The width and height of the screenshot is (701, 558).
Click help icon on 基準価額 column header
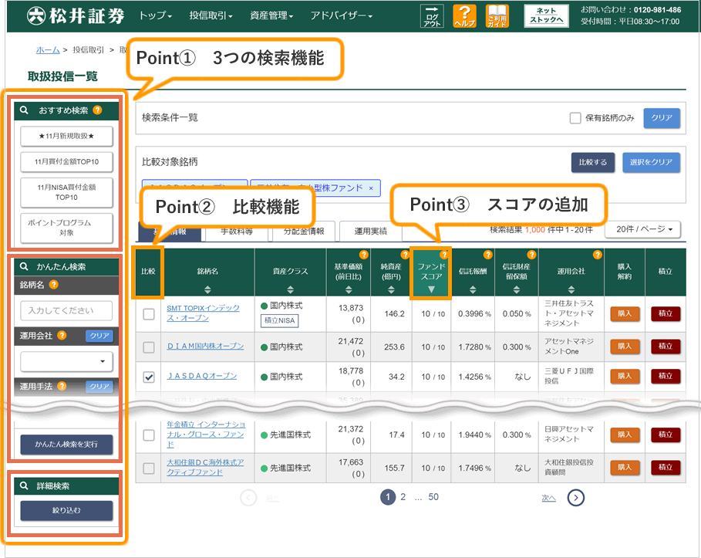coord(364,255)
